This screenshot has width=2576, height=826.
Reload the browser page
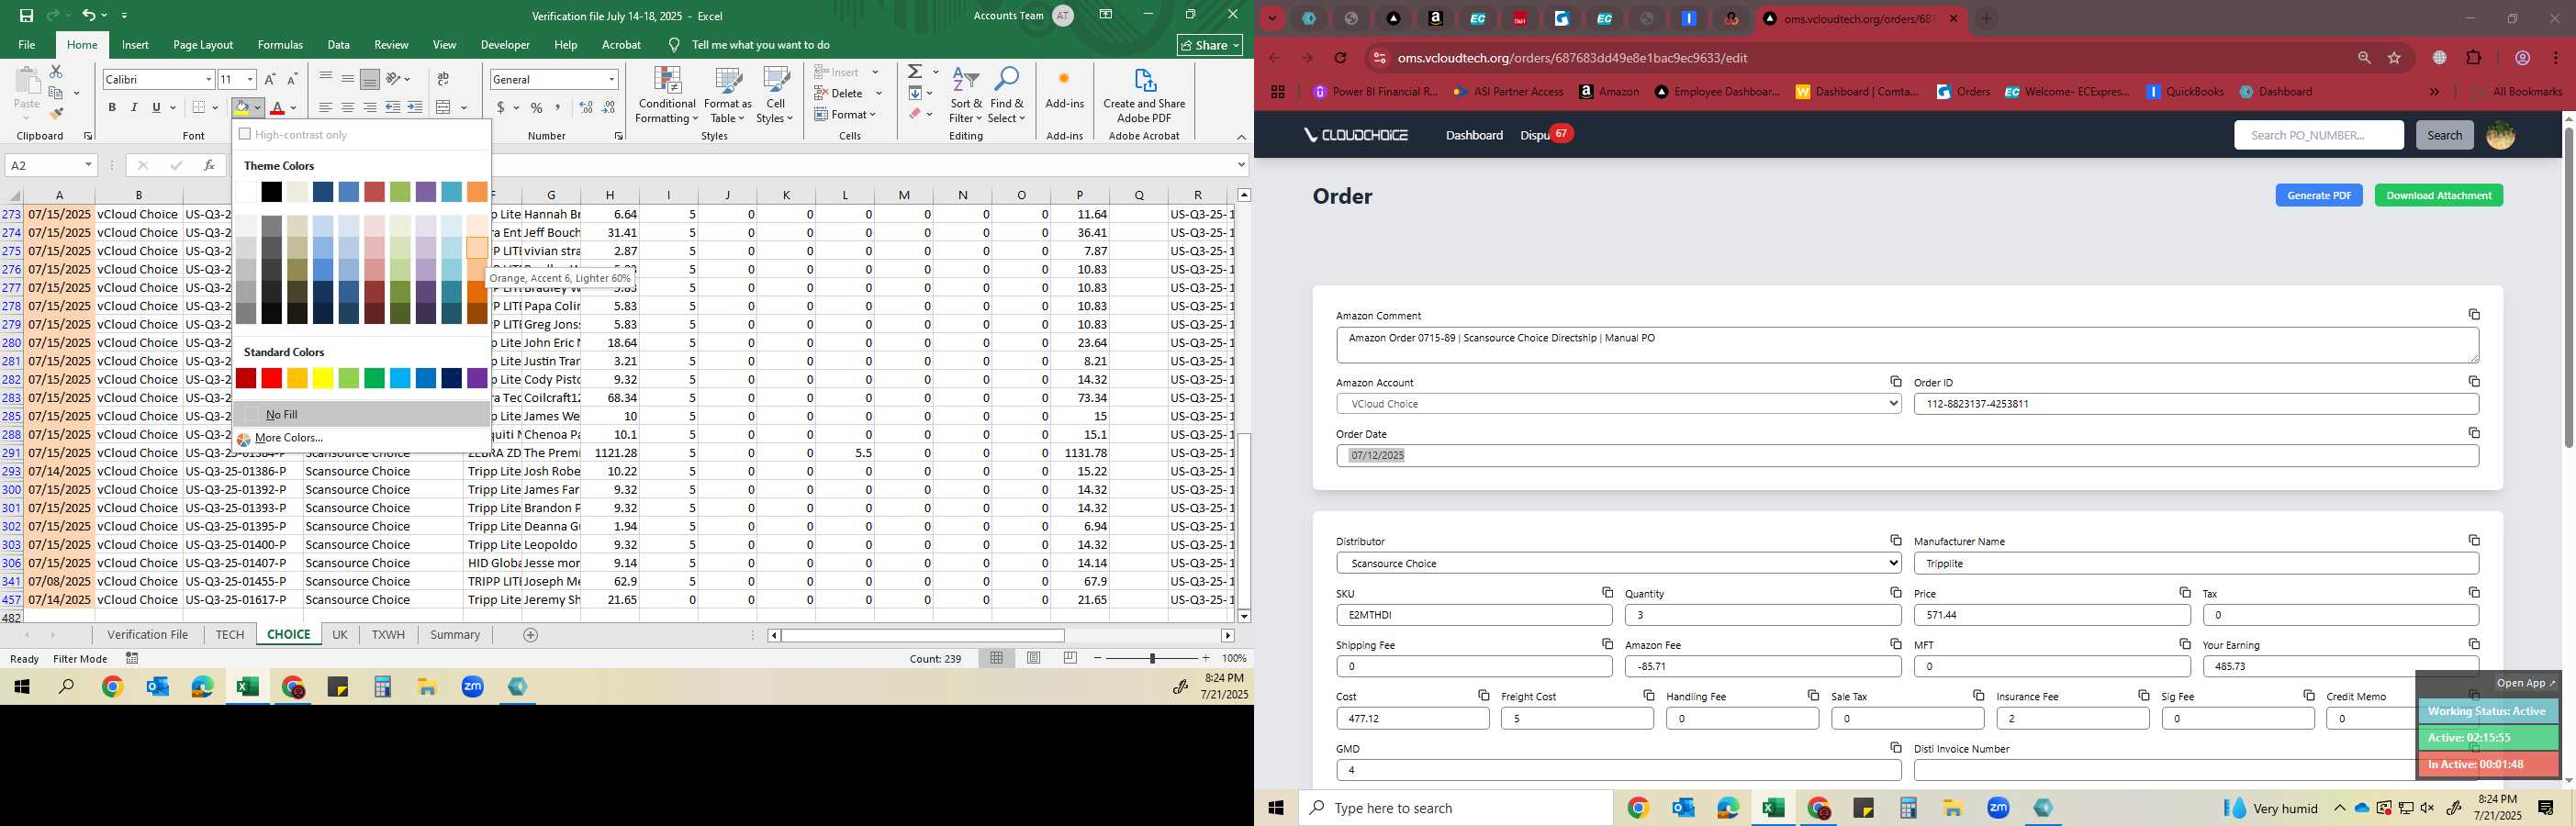point(1340,58)
